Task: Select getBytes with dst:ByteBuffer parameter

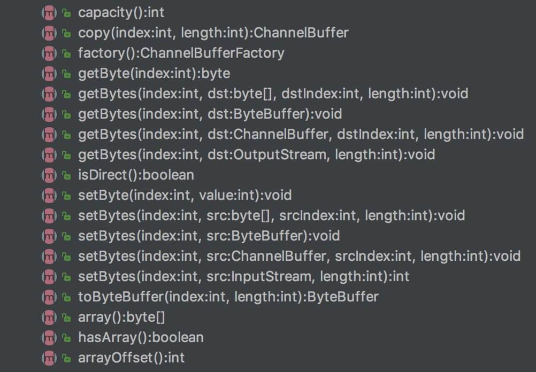Action: pyautogui.click(x=210, y=114)
